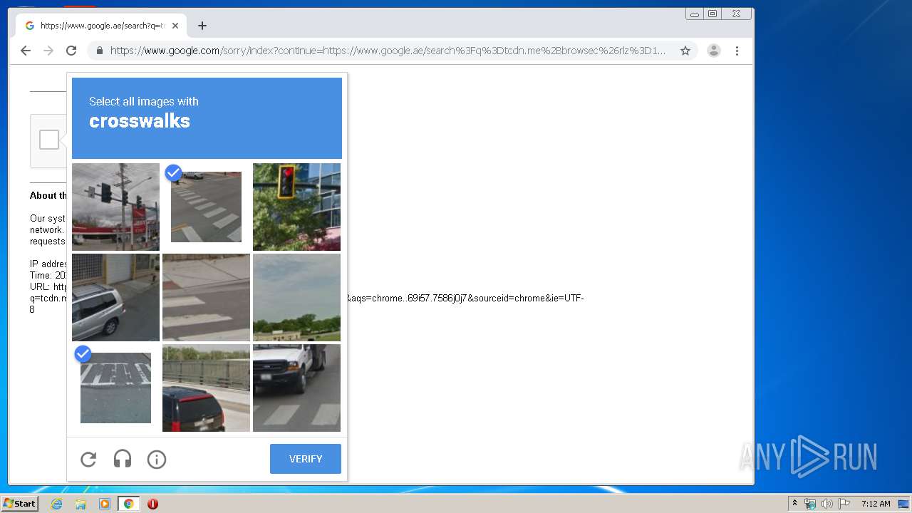Close the google.ae search tab
This screenshot has height=513, width=912.
(175, 26)
